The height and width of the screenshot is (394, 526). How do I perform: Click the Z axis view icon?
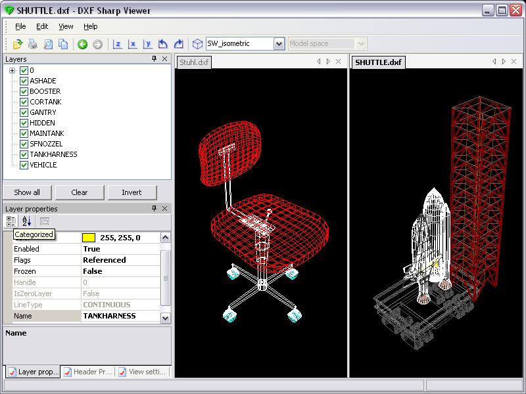point(118,44)
